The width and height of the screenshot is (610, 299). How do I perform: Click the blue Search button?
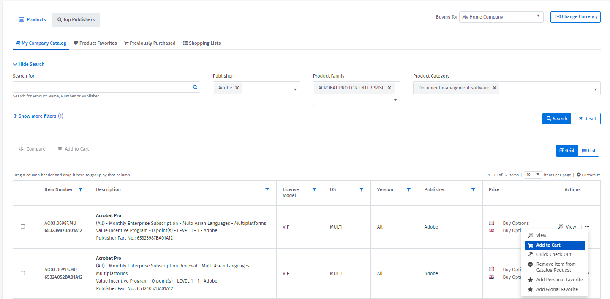[556, 119]
